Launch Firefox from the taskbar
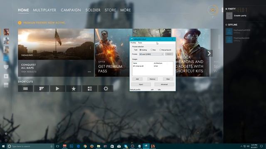Image resolution: width=266 pixels, height=149 pixels. click(92, 146)
